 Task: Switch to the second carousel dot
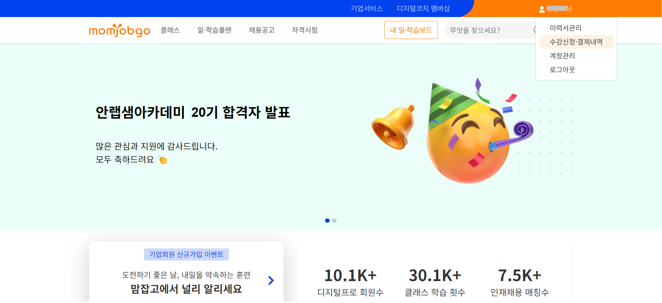pos(334,221)
